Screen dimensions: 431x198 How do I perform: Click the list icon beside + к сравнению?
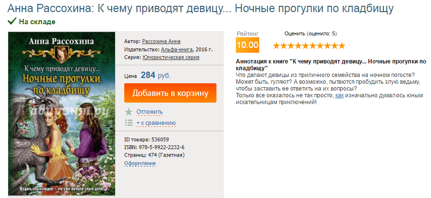[129, 123]
